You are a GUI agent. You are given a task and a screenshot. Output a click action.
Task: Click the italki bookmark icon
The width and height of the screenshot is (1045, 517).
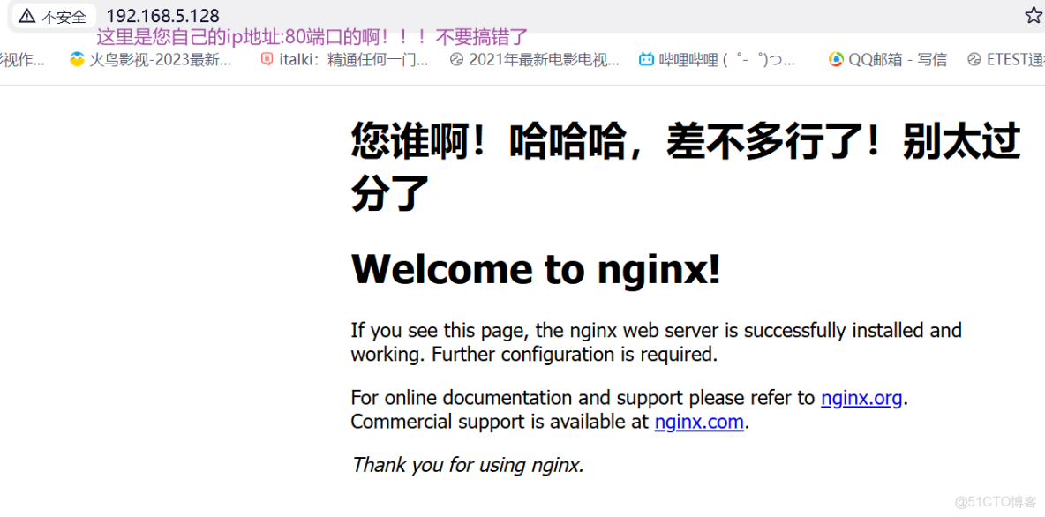[266, 59]
